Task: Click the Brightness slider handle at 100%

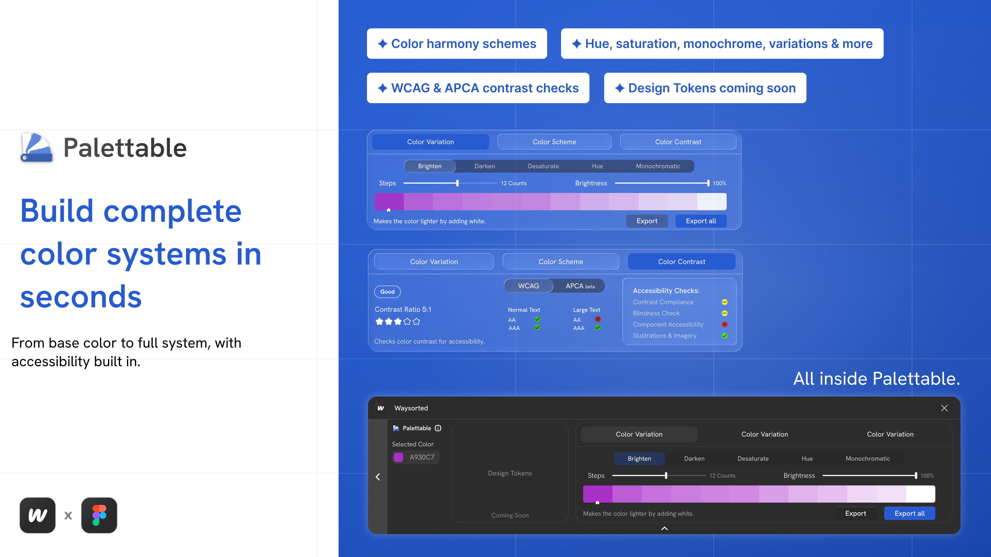Action: [709, 183]
